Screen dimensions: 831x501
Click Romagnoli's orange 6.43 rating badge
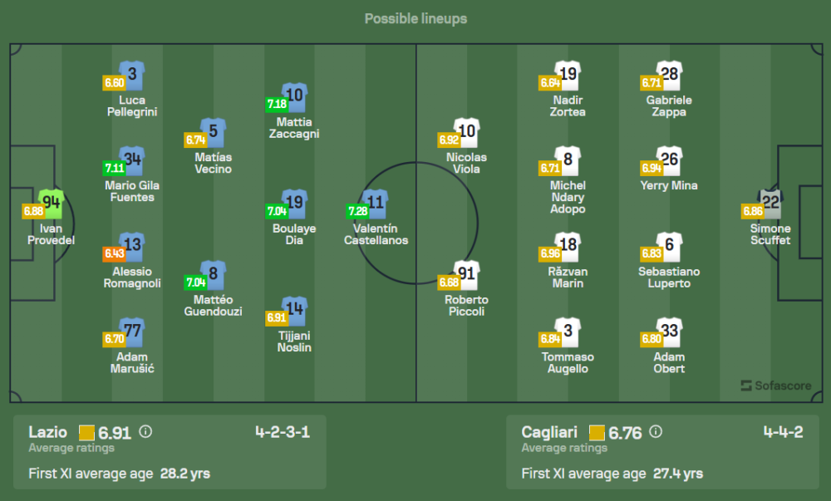tap(113, 253)
